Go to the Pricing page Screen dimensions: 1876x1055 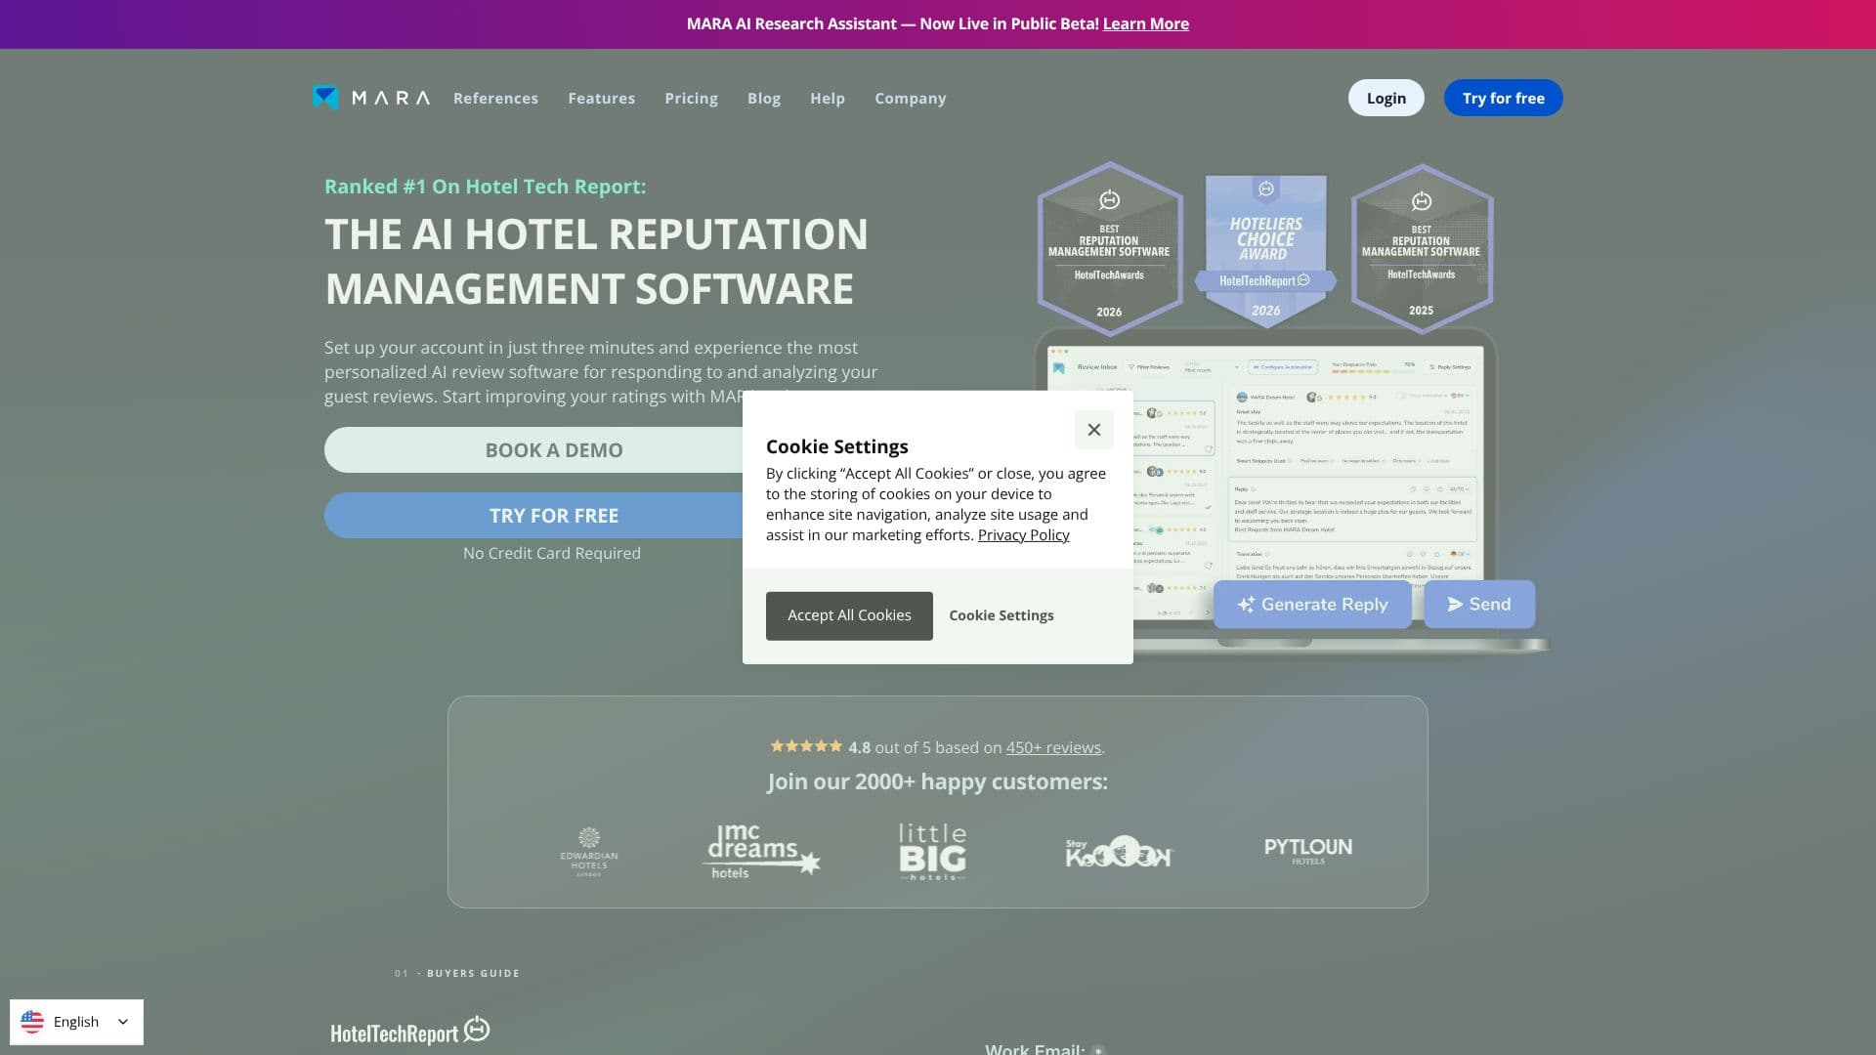(x=691, y=98)
